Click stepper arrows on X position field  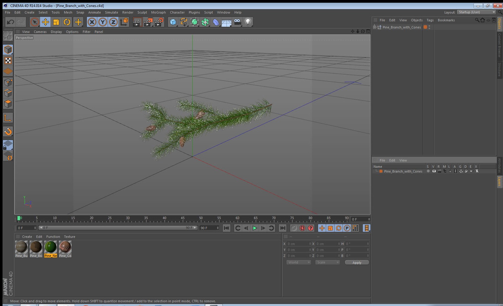(x=310, y=244)
